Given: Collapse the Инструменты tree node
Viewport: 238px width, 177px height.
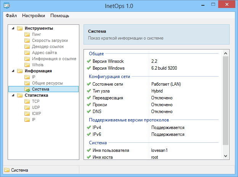Looking at the screenshot, I should point(12,28).
